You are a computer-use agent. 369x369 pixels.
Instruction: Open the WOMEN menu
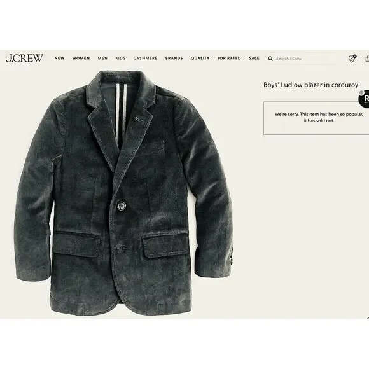81,58
